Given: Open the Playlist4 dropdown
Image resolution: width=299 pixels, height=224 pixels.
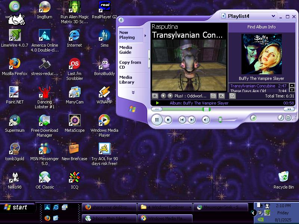Looking at the screenshot, I should tap(273, 16).
